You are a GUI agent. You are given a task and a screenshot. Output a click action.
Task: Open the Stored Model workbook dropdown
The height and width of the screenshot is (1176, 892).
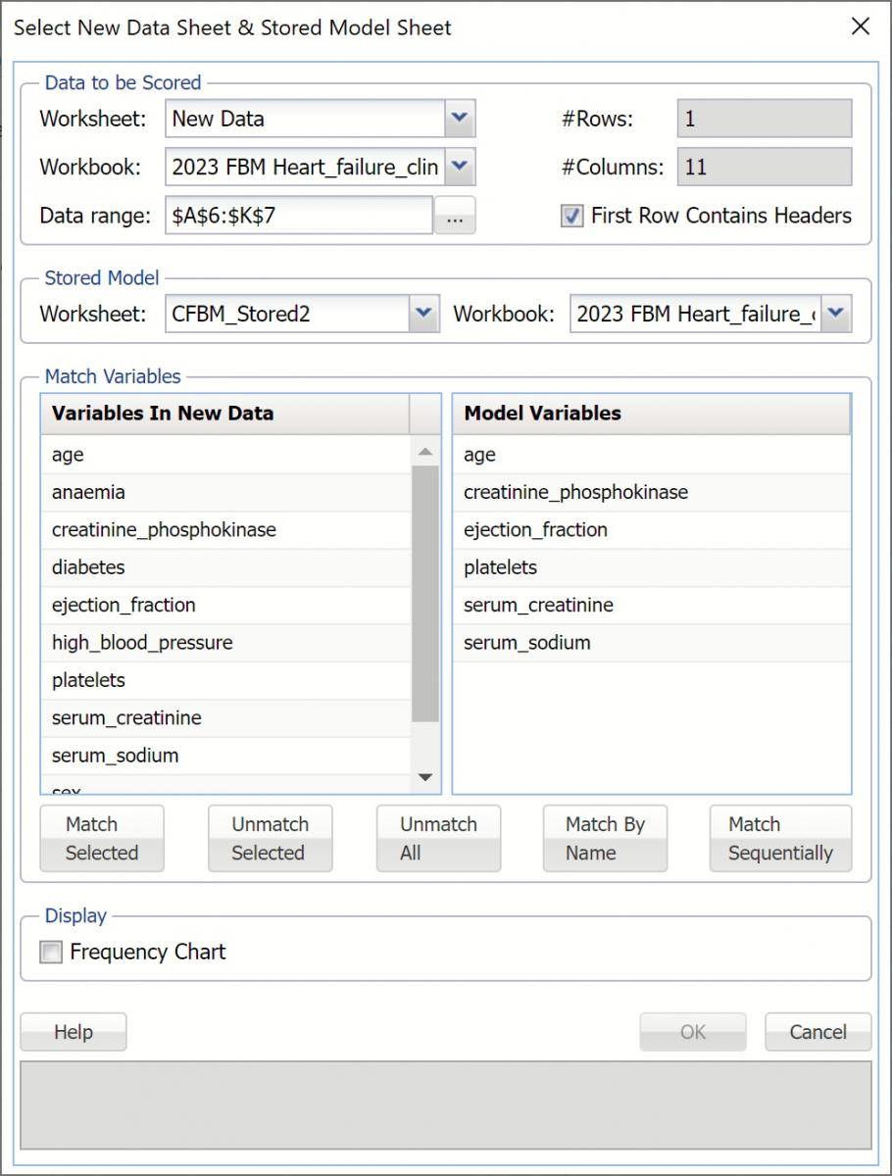[834, 314]
